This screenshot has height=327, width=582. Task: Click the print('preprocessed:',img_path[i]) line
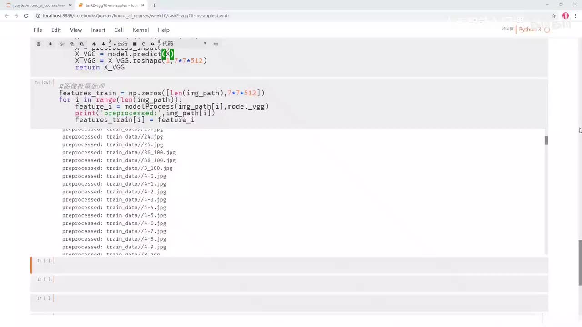coord(145,113)
